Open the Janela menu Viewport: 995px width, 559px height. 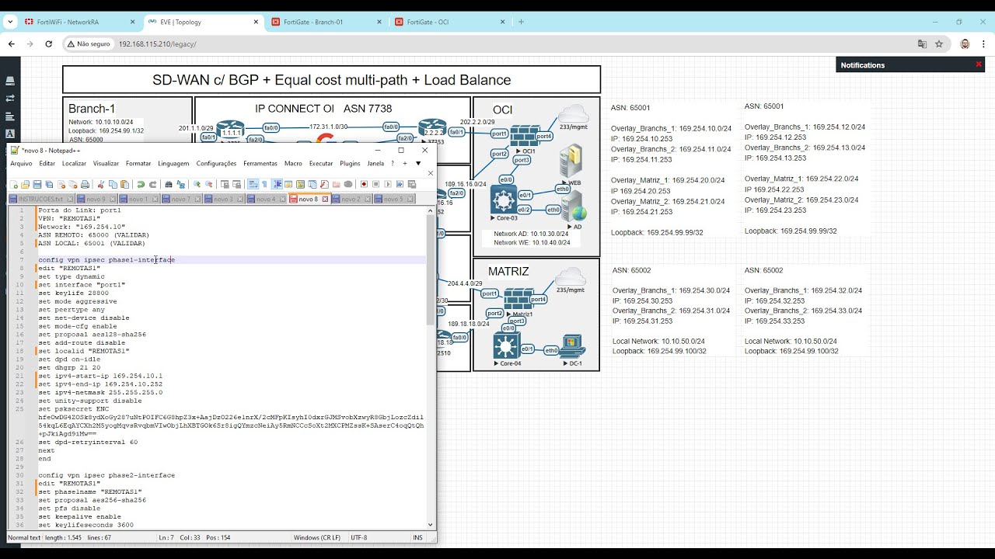point(375,164)
